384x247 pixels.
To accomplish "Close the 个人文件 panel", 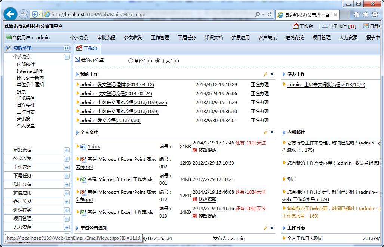I will pyautogui.click(x=272, y=132).
